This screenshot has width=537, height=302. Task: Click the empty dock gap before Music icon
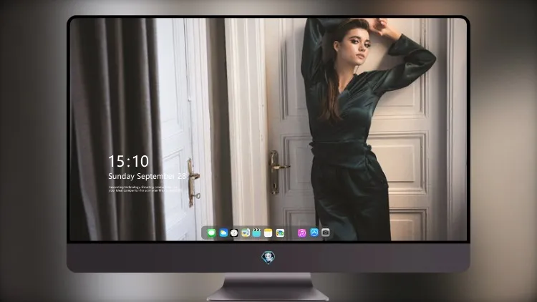291,233
